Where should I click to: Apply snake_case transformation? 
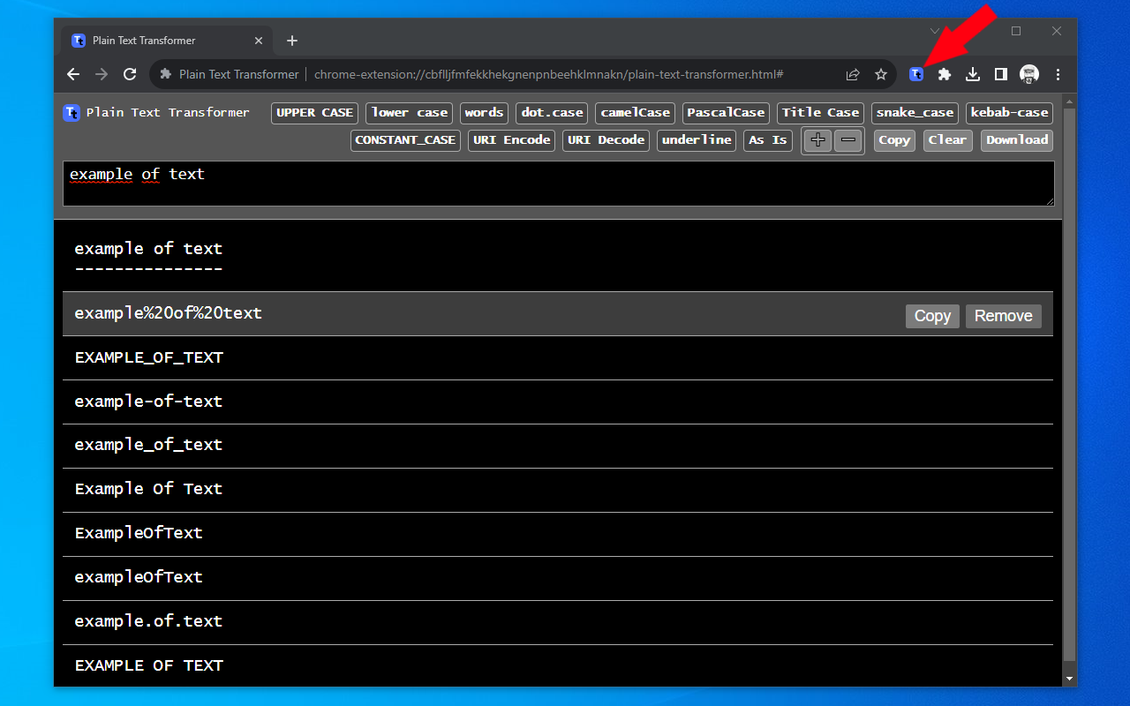pyautogui.click(x=915, y=113)
